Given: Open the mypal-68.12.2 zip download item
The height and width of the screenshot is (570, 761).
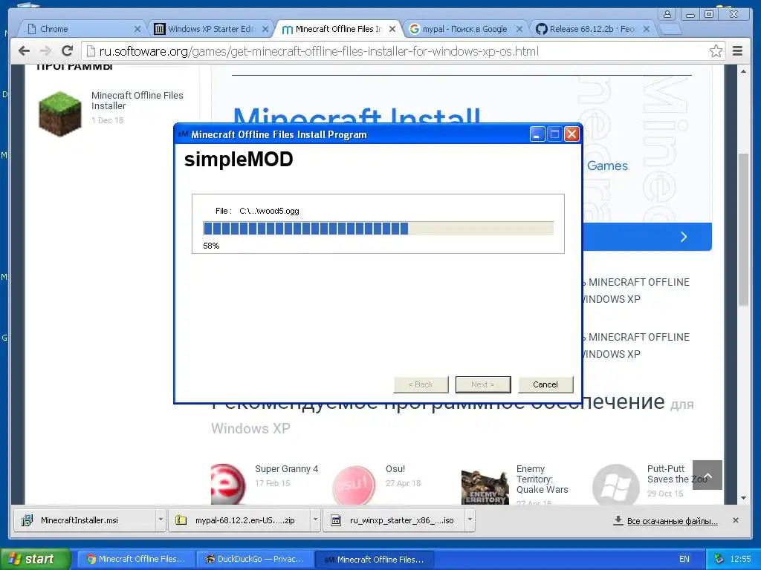Looking at the screenshot, I should (239, 520).
